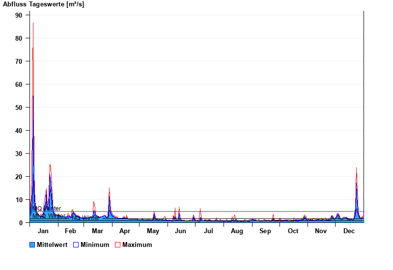Click the Jan month label
393x270 pixels.
tap(43, 231)
